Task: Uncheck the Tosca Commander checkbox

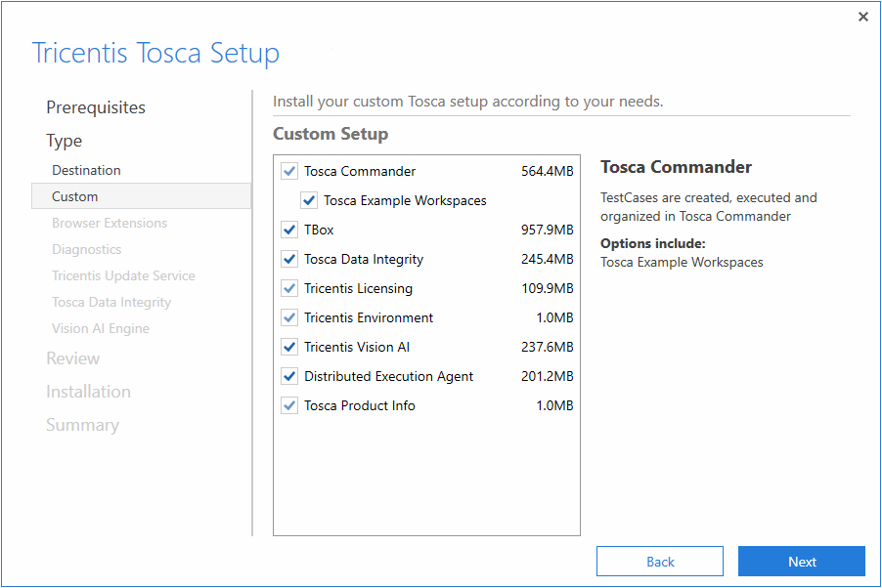Action: (289, 171)
